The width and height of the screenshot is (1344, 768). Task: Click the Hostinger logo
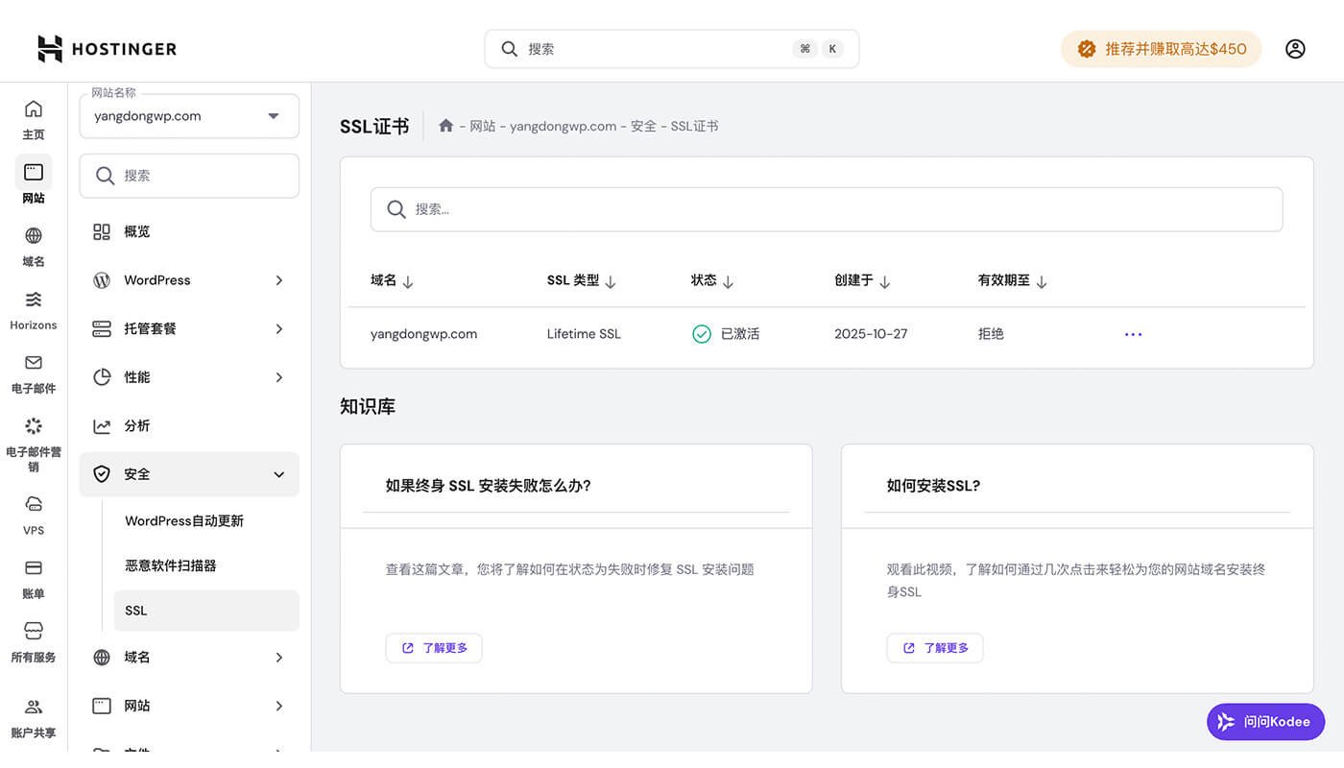(x=106, y=48)
